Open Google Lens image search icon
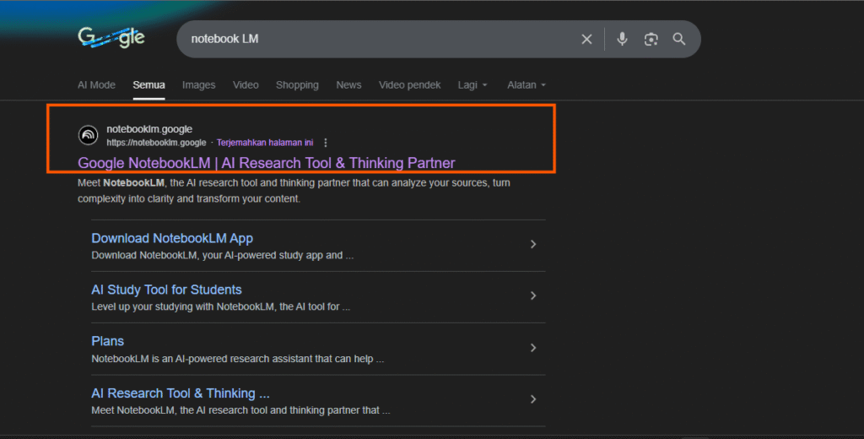This screenshot has height=439, width=864. click(x=651, y=39)
